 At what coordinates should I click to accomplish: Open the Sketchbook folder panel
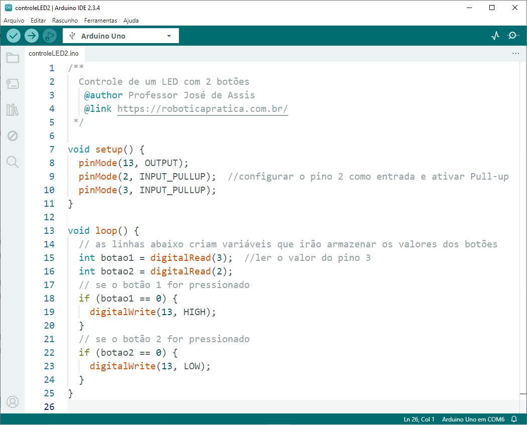(x=13, y=58)
